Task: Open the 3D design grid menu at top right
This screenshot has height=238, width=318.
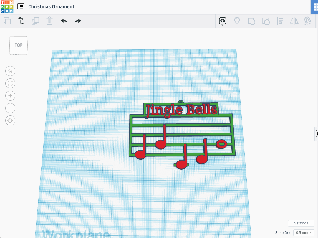Action: [x=314, y=7]
